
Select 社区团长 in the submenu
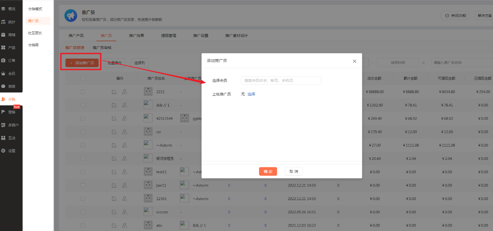pos(35,33)
